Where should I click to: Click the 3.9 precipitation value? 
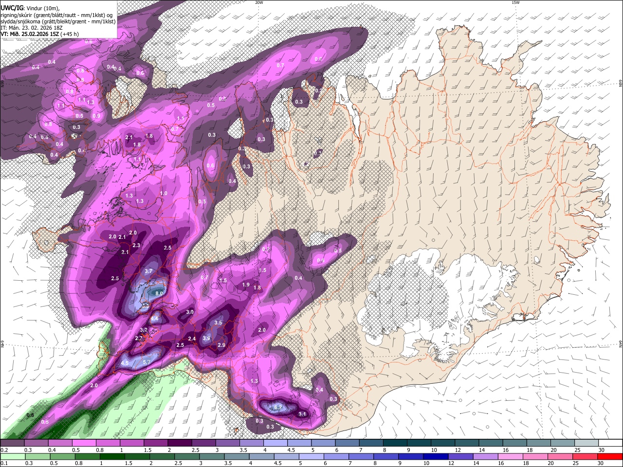(x=206, y=339)
